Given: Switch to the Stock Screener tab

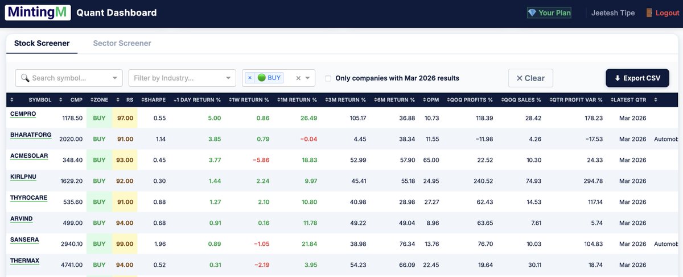Looking at the screenshot, I should point(42,43).
